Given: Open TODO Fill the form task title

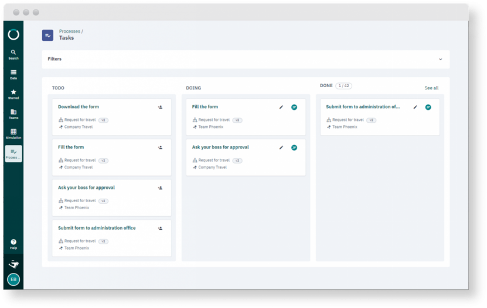Looking at the screenshot, I should coord(71,147).
